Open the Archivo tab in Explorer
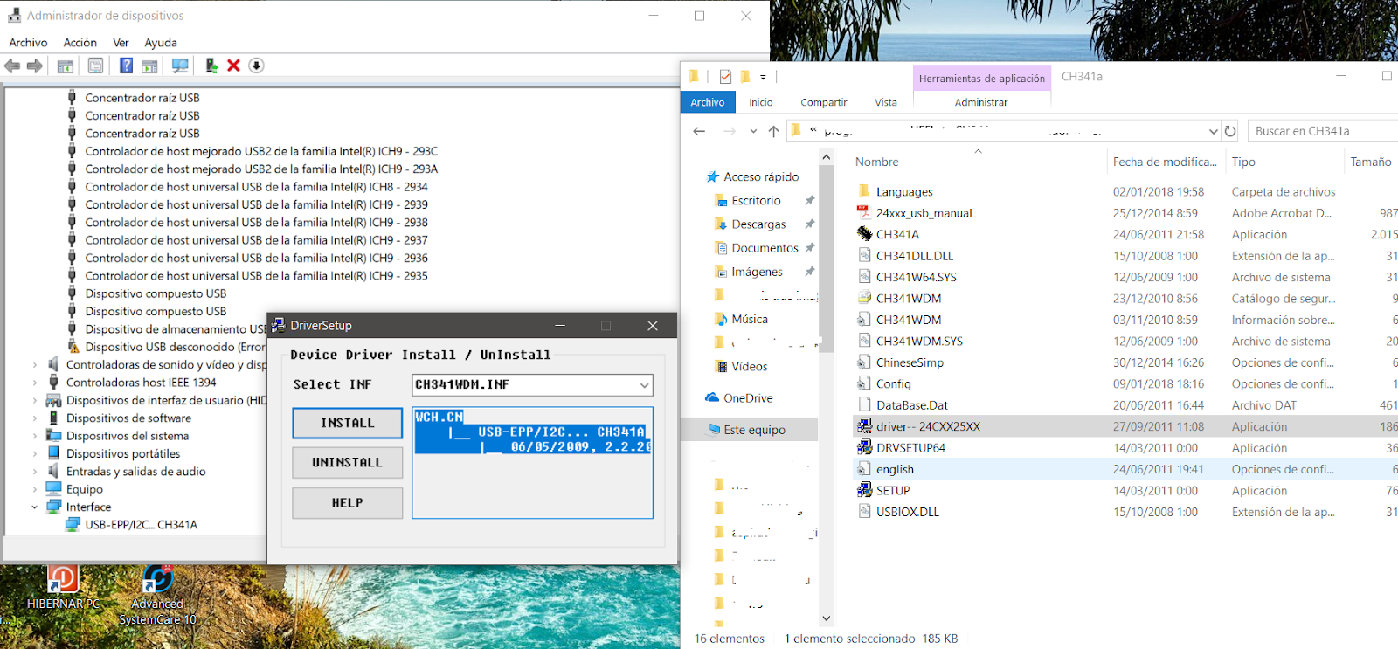Viewport: 1398px width, 649px height. (708, 102)
